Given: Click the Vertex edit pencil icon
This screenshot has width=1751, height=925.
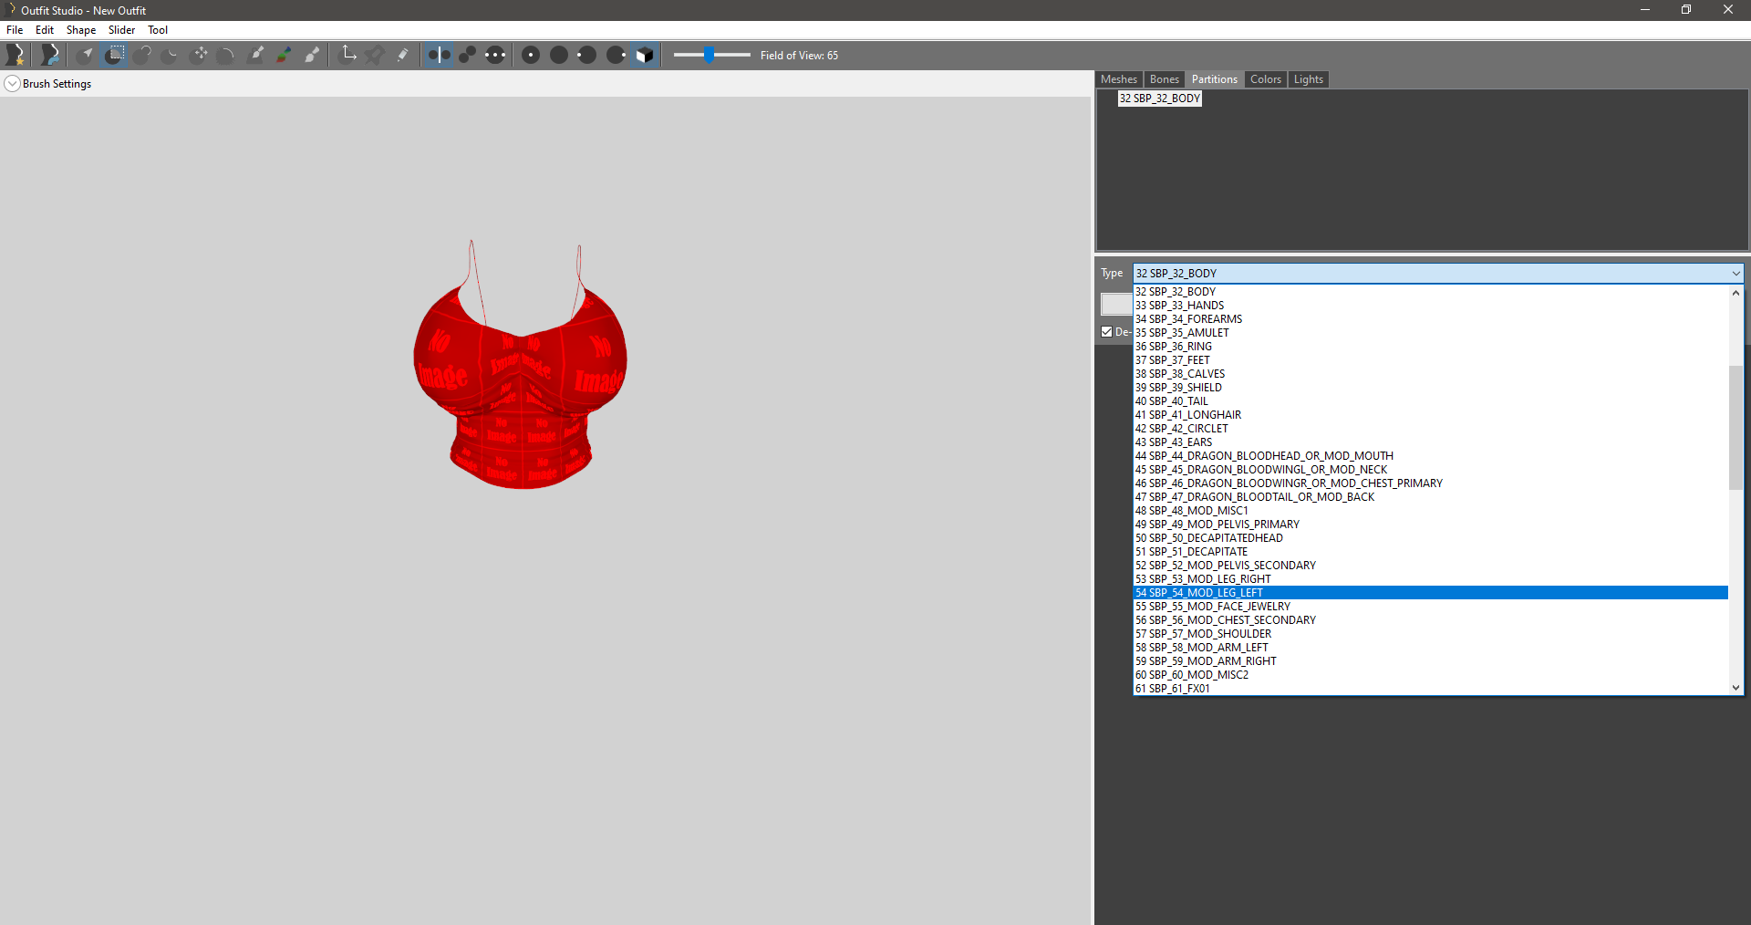Looking at the screenshot, I should [403, 55].
